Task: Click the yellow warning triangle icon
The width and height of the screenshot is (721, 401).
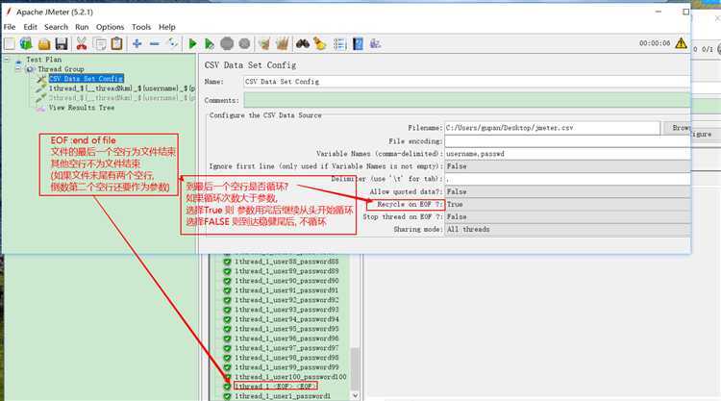Action: pos(681,43)
